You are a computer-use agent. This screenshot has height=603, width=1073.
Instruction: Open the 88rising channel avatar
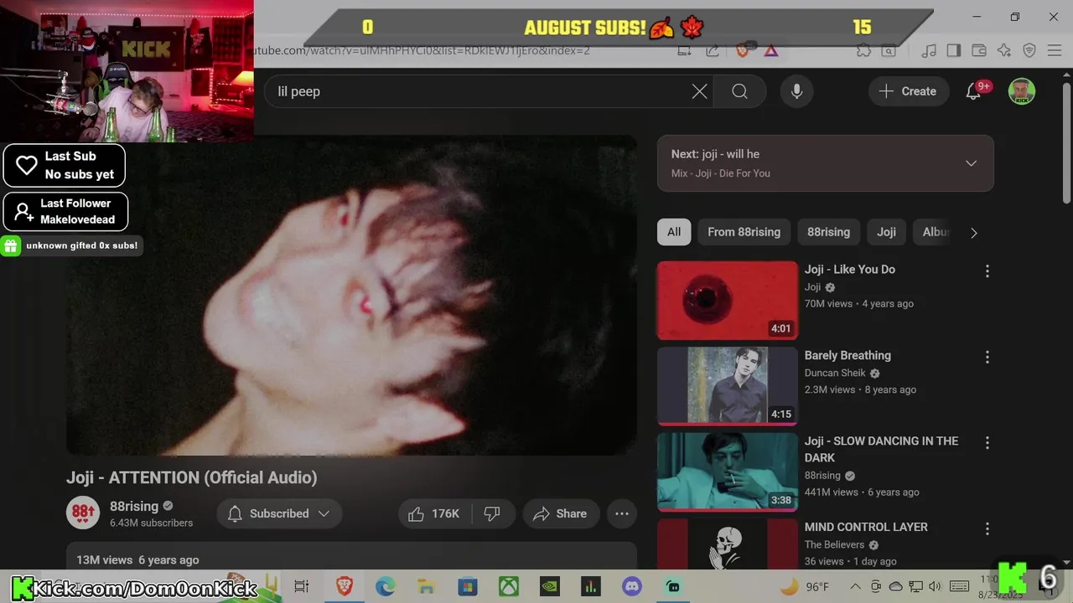[83, 513]
